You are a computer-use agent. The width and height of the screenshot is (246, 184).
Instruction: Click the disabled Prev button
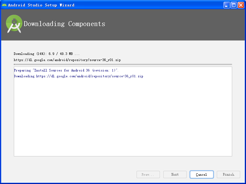[x=148, y=174]
